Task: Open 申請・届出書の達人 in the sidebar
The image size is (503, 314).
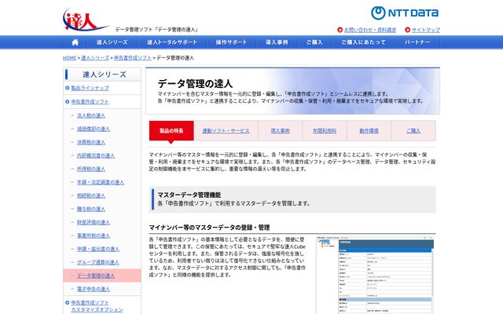Action: [x=98, y=250]
